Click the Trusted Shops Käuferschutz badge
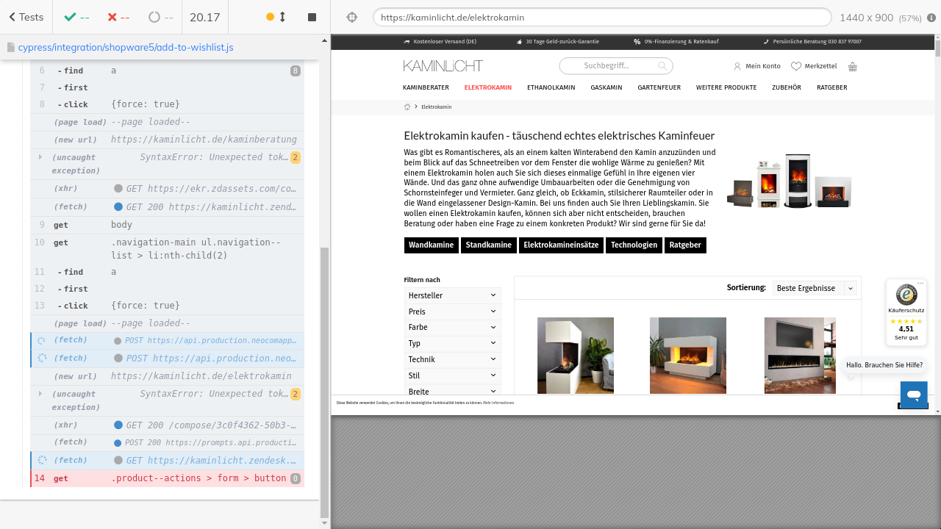 coord(906,312)
